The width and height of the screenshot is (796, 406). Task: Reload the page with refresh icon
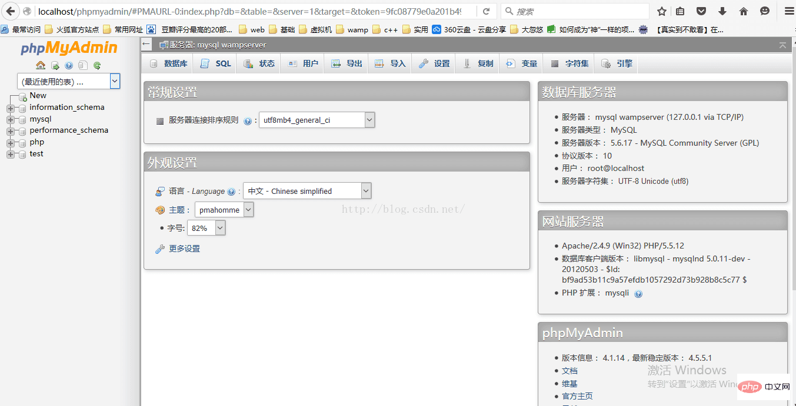pyautogui.click(x=486, y=11)
